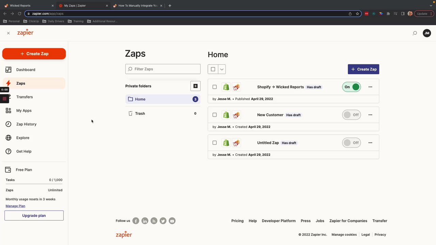The width and height of the screenshot is (436, 245).
Task: Open the Developer Platform footer link
Action: (x=279, y=221)
